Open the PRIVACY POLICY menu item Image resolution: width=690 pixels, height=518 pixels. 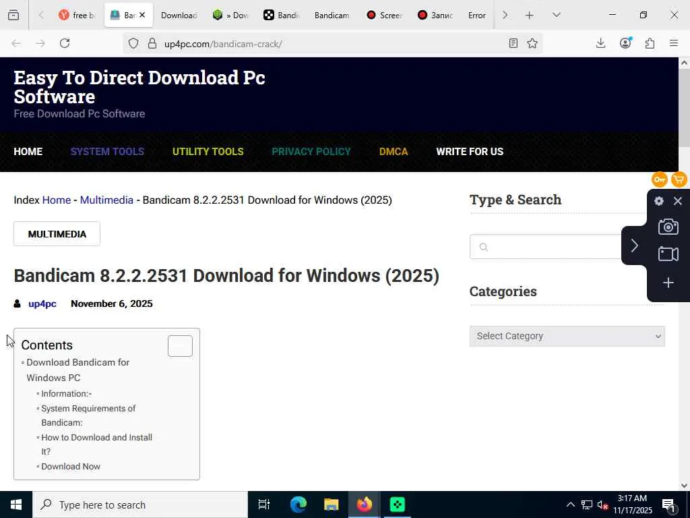pos(311,152)
